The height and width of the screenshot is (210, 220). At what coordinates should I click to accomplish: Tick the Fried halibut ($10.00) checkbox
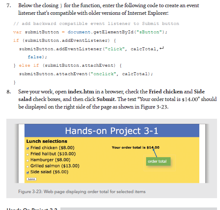tap(27, 154)
